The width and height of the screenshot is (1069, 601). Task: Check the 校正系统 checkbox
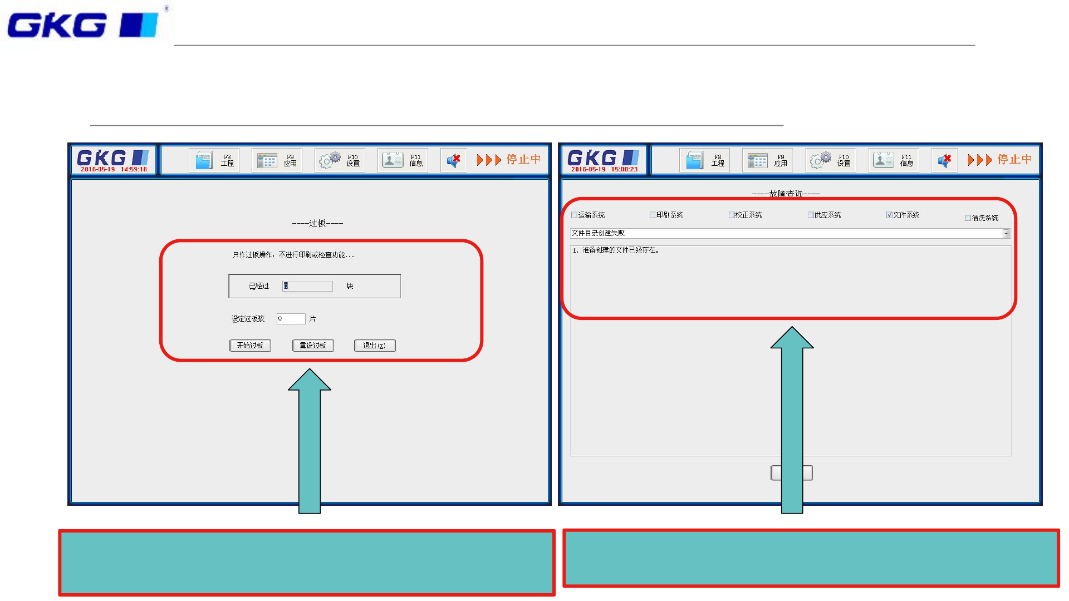[x=732, y=215]
